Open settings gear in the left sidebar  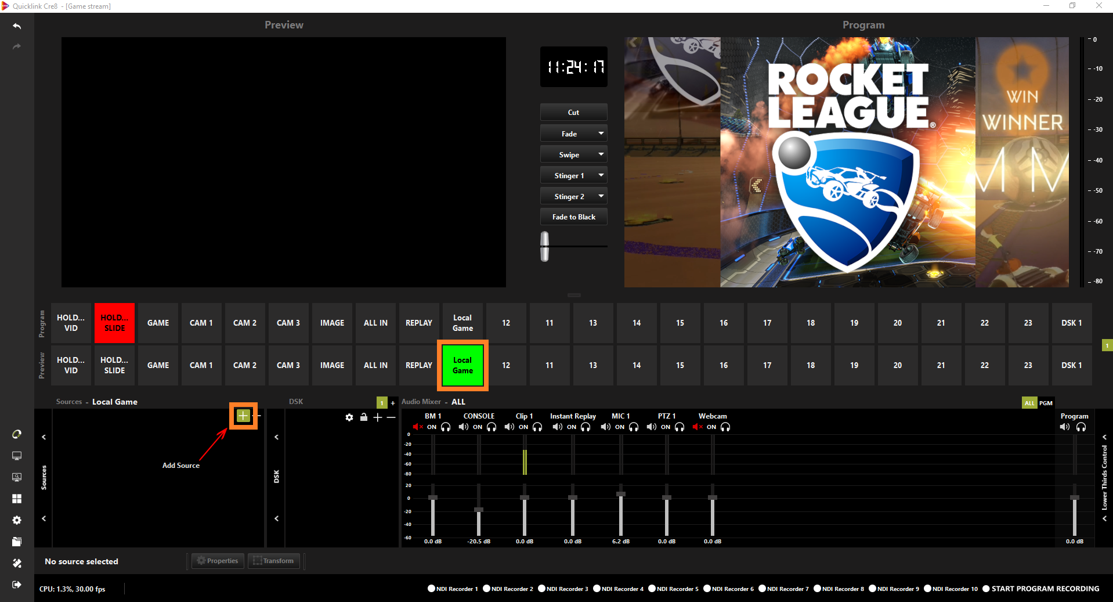coord(17,520)
